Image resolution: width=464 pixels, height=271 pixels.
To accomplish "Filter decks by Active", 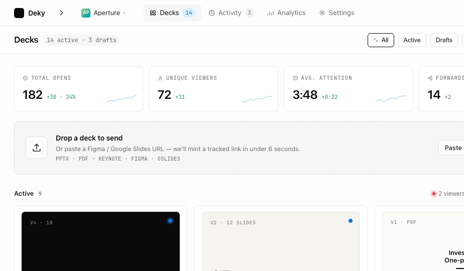I will [412, 40].
